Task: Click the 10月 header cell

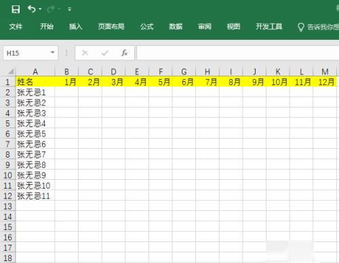Action: (278, 82)
